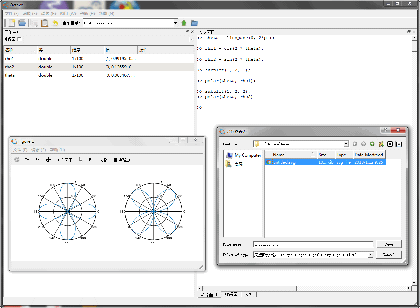
Task: Switch to the 文档 documentation tab
Action: (x=249, y=295)
